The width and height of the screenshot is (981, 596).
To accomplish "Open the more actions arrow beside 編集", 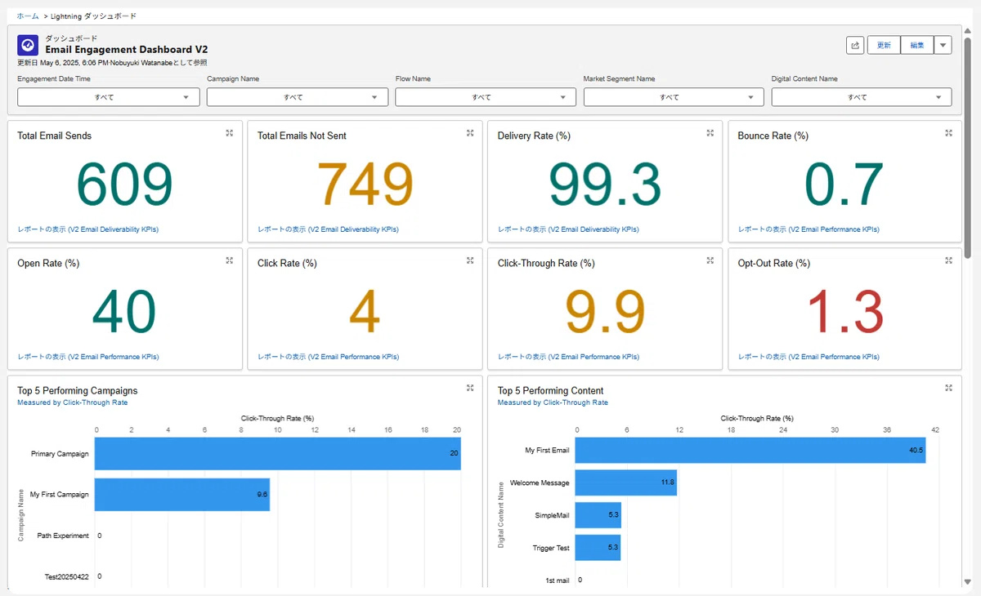I will click(x=943, y=46).
